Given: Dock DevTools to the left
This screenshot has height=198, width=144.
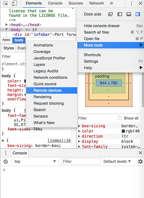Looking at the screenshot, I should click(120, 14).
